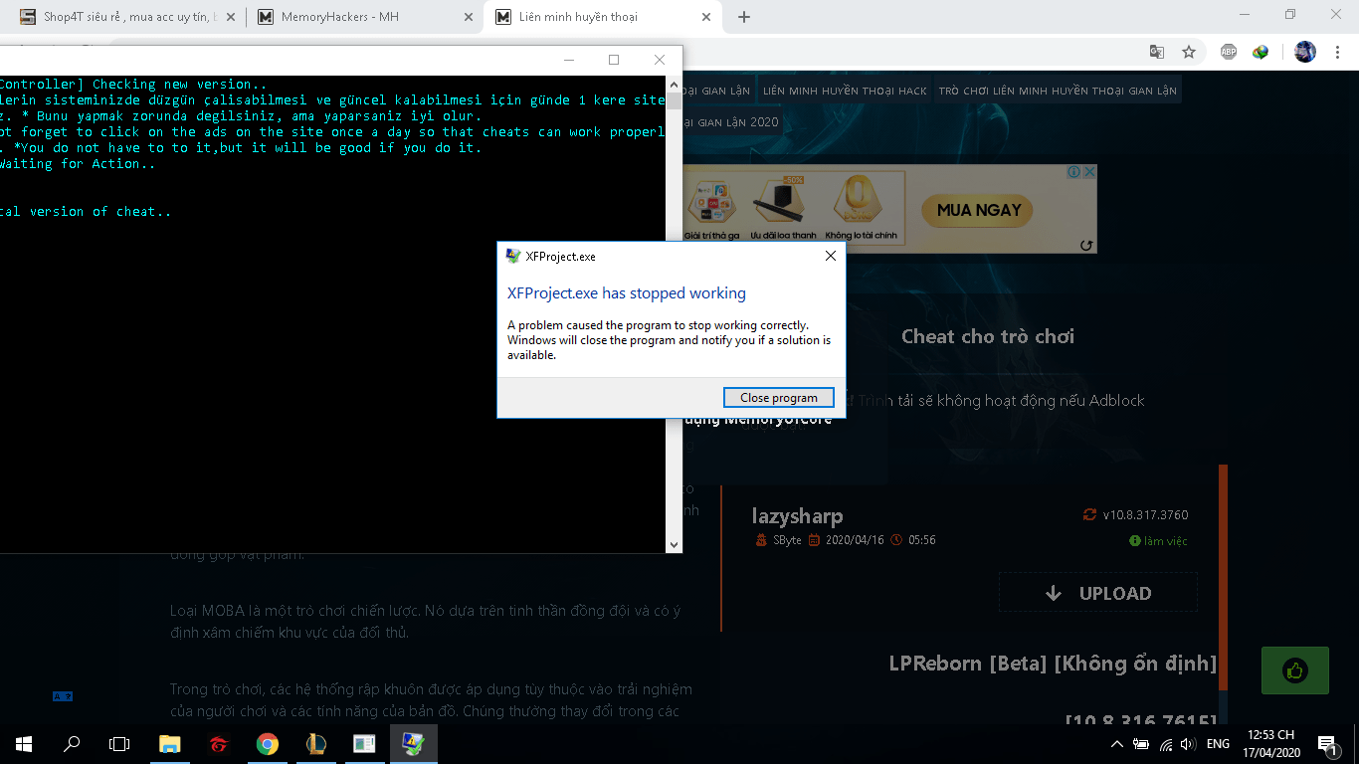Click Close program in XFProject.exe dialog

click(x=778, y=398)
